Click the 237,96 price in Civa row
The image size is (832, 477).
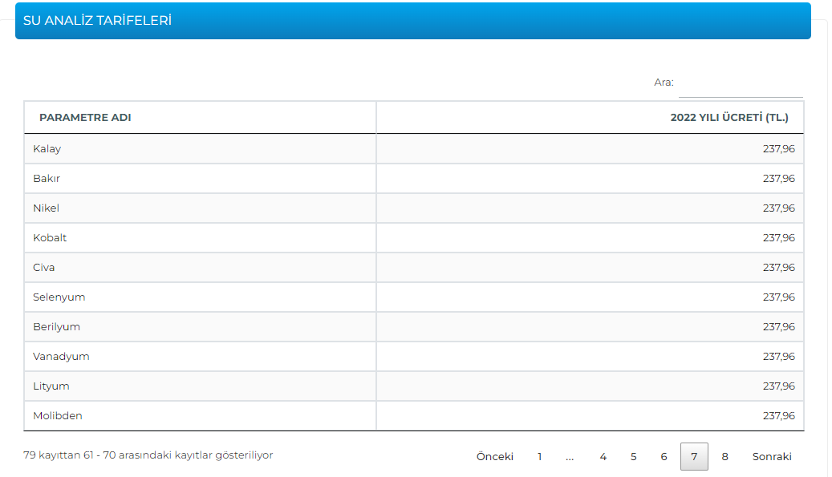click(779, 268)
